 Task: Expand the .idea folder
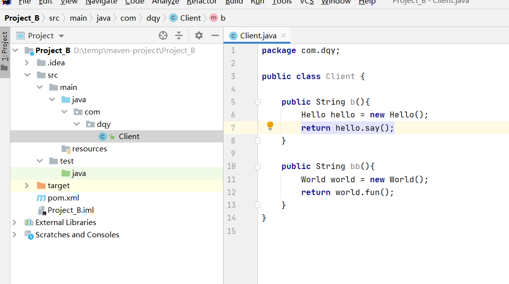click(27, 62)
